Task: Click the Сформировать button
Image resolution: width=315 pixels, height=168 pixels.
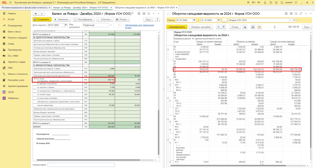Action: (x=177, y=27)
